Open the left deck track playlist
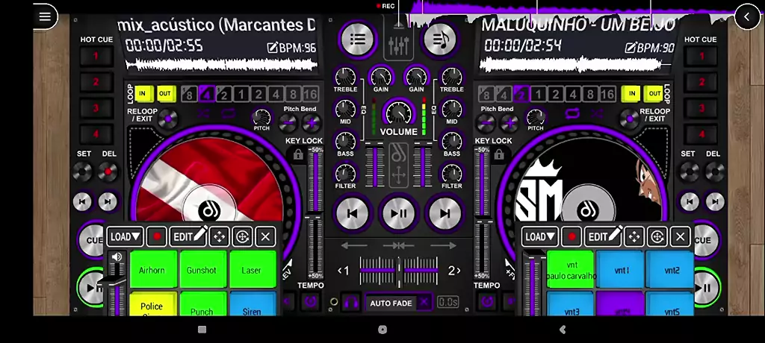765x343 pixels. 358,40
